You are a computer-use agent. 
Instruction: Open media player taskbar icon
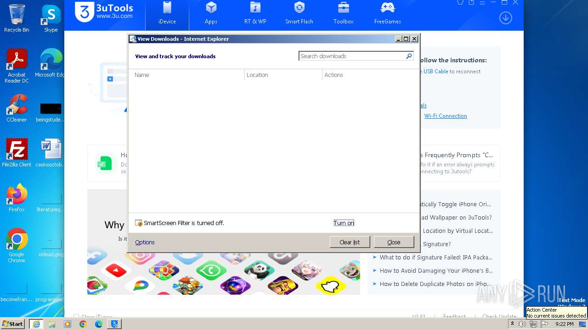[x=68, y=324]
